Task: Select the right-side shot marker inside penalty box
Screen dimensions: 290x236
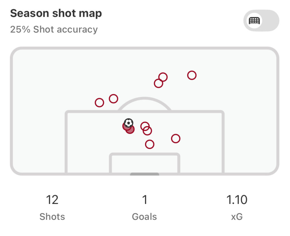Action: click(176, 139)
